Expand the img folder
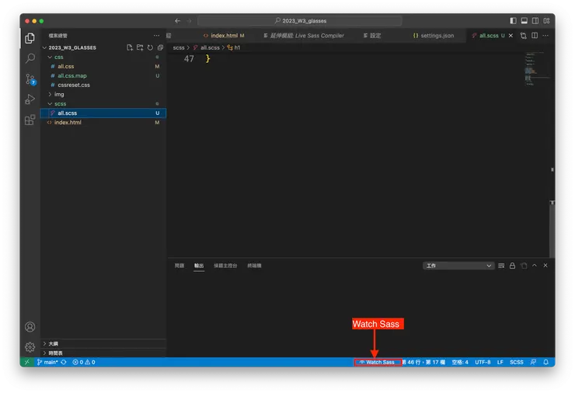The image size is (575, 393). (58, 94)
